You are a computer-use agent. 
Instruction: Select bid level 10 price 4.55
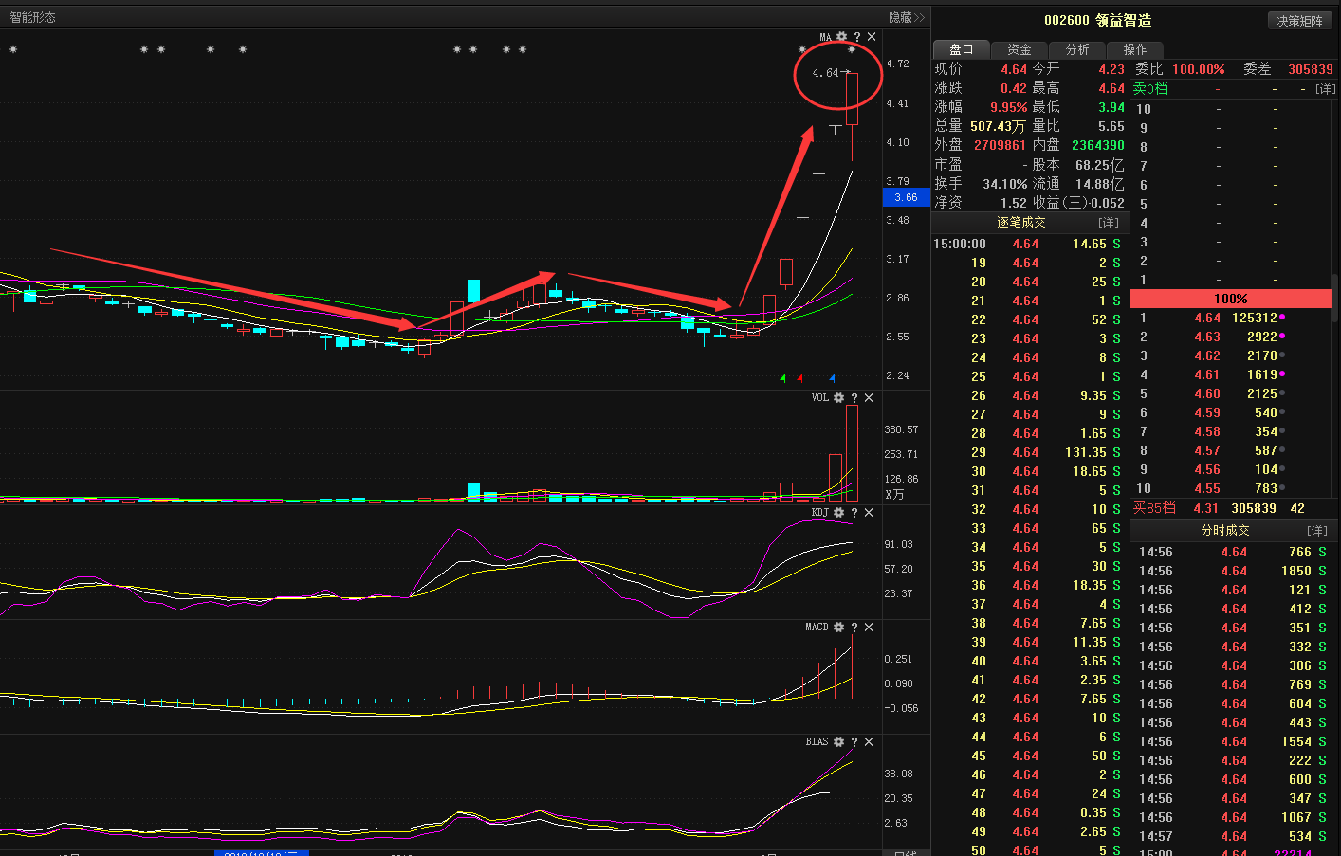tap(1207, 488)
